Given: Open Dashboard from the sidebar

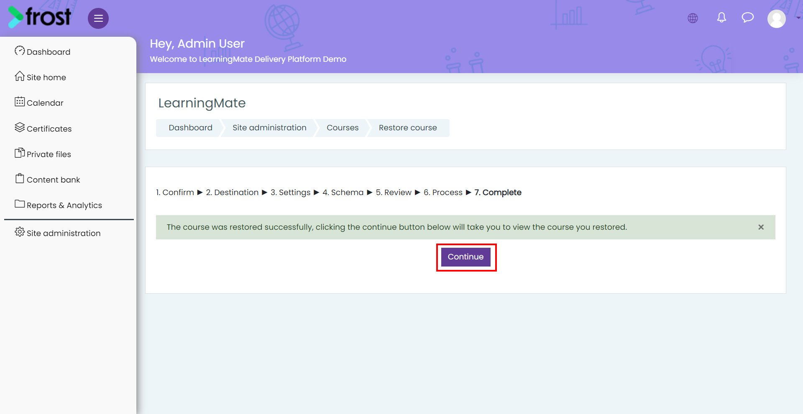Looking at the screenshot, I should point(42,52).
